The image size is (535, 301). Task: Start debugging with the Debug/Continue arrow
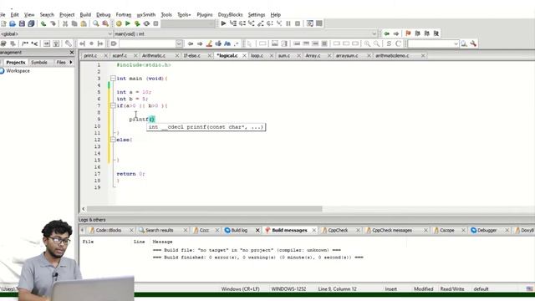223,23
